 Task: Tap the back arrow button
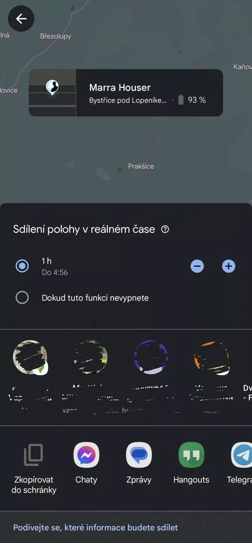coord(21,18)
